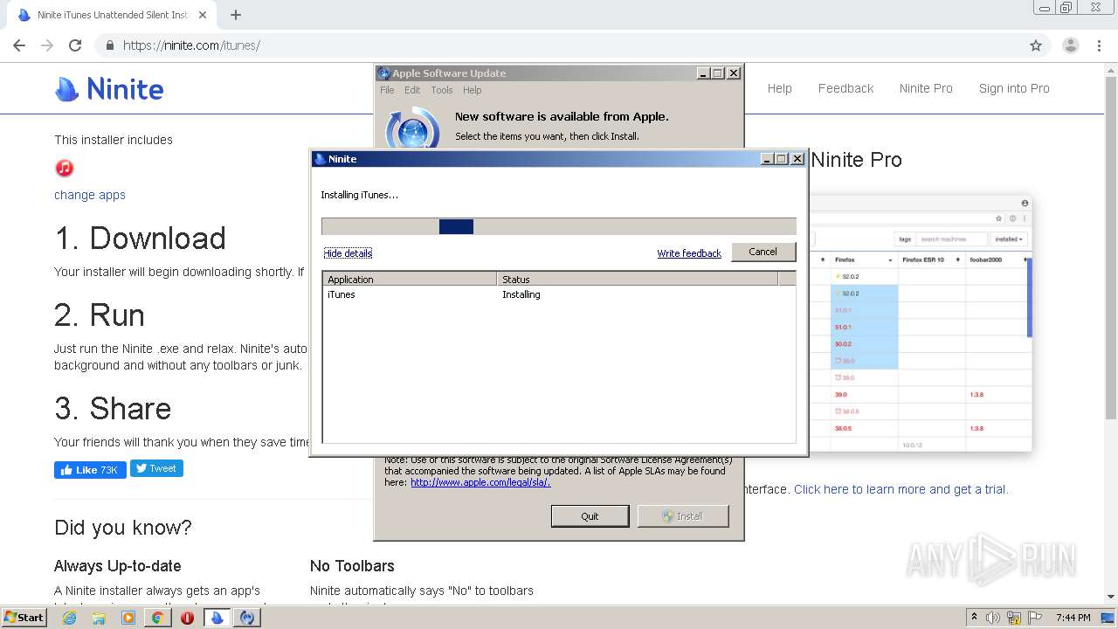Image resolution: width=1118 pixels, height=629 pixels.
Task: Click the 'Did you know?' heading
Action: pos(123,528)
